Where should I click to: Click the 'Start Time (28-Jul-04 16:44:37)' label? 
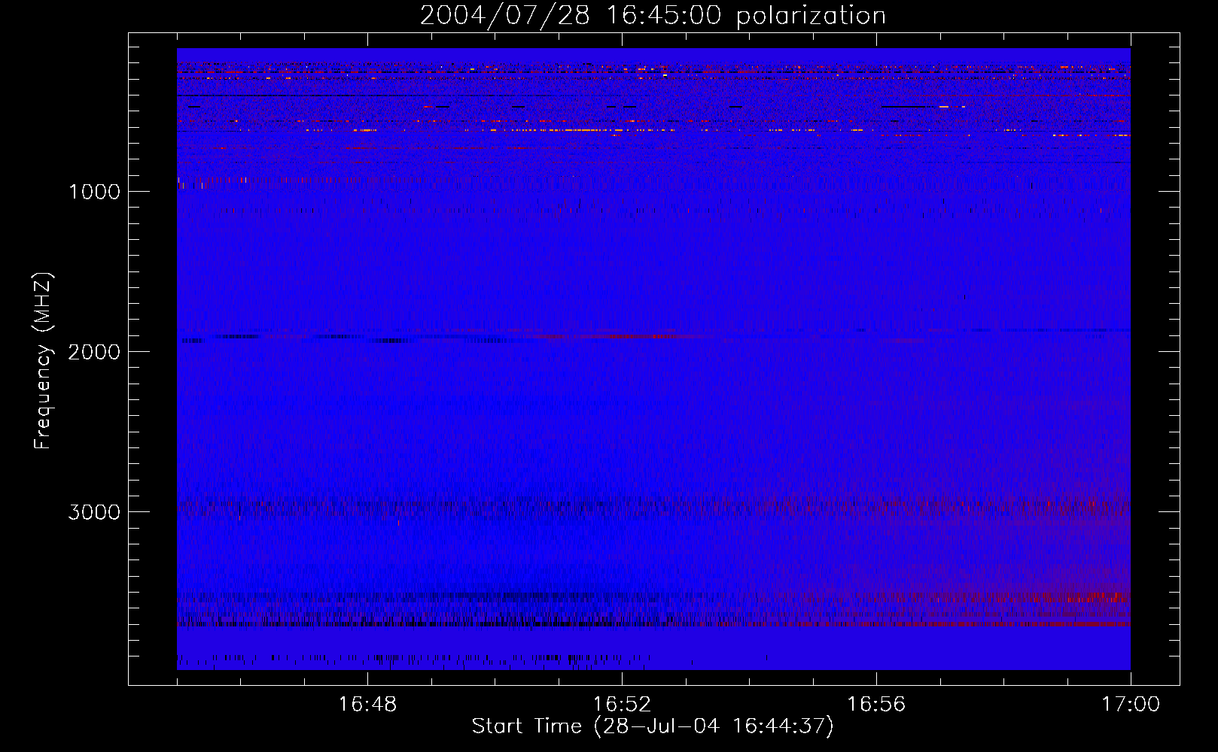point(653,726)
